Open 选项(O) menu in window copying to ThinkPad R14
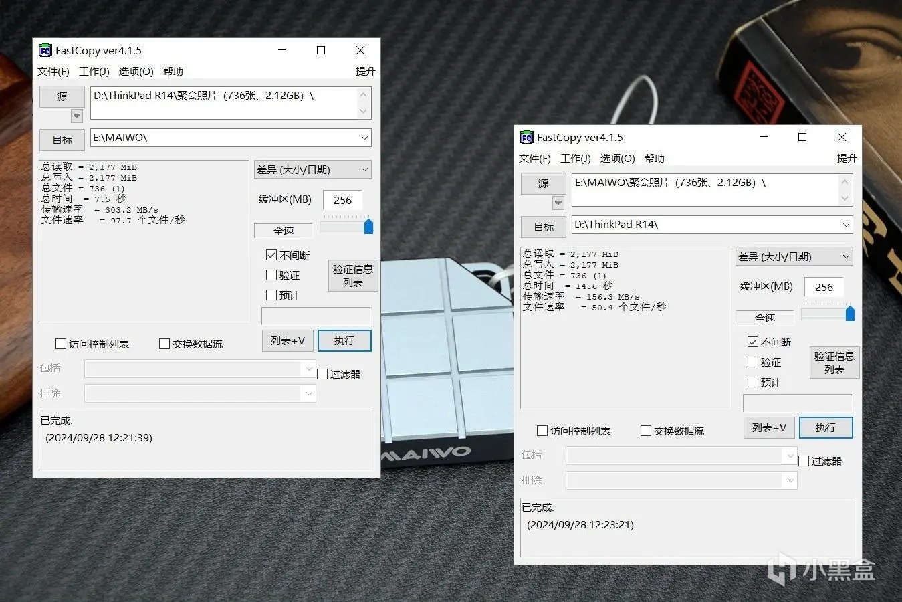Screen dimensions: 902x602 click(x=618, y=158)
